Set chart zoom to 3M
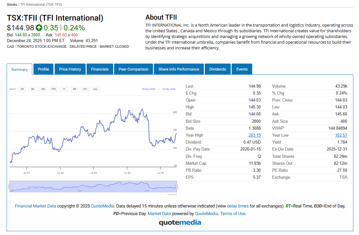The width and height of the screenshot is (359, 235). click(x=33, y=89)
